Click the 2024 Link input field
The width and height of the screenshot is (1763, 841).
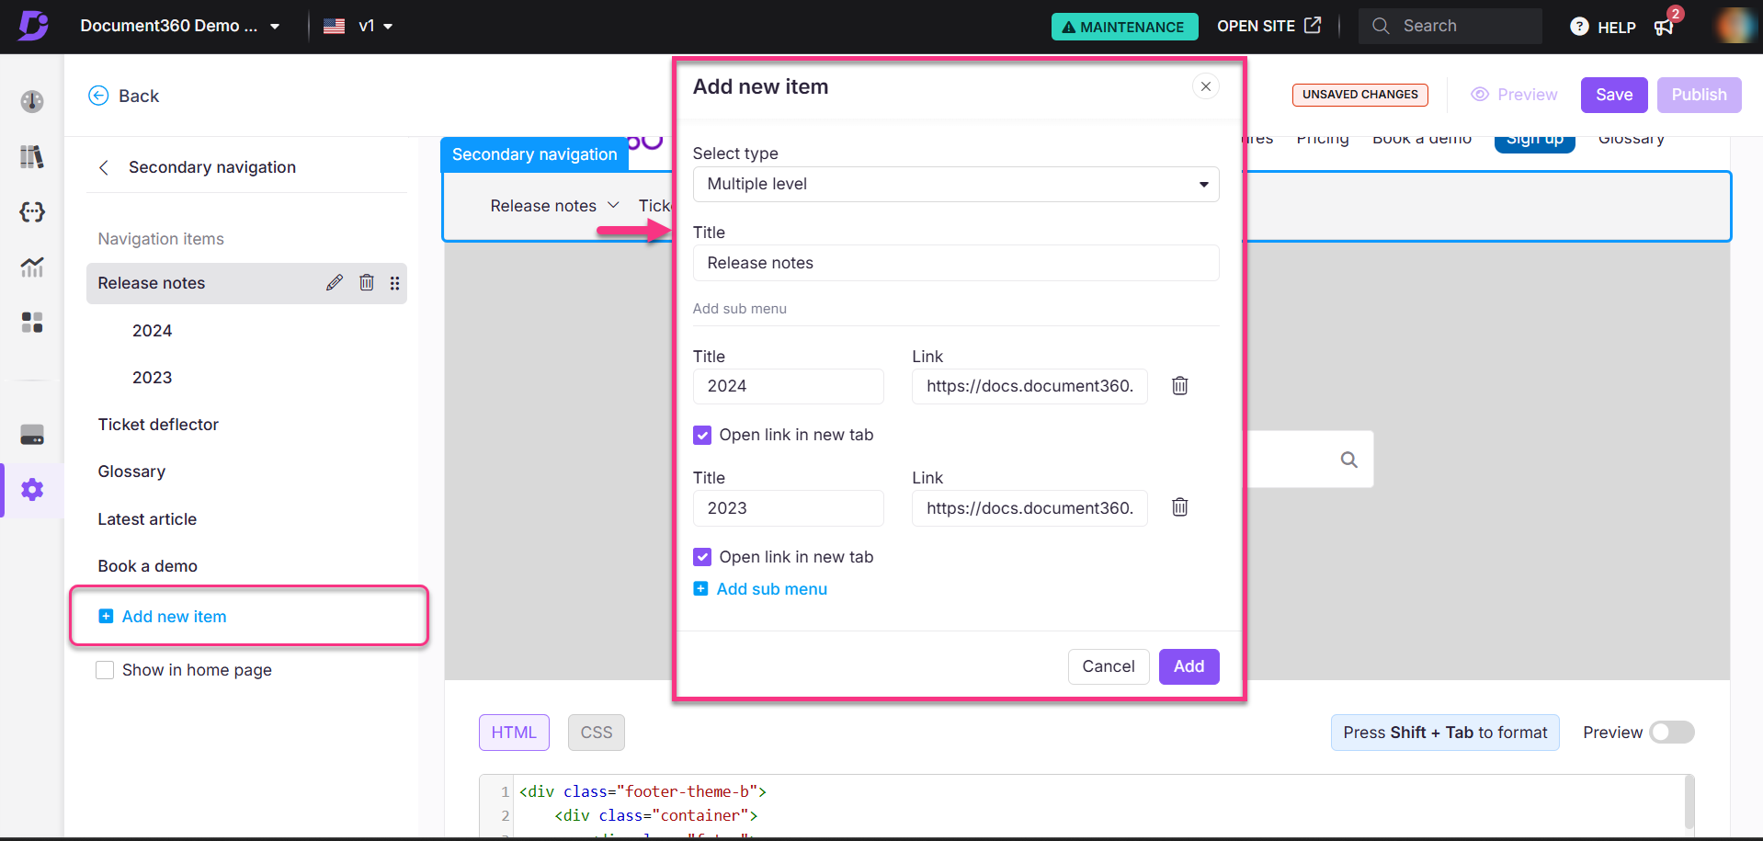pyautogui.click(x=1029, y=386)
